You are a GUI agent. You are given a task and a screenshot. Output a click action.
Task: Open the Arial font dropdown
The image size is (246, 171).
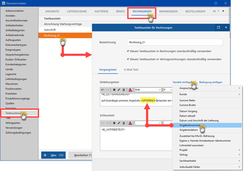148,90
